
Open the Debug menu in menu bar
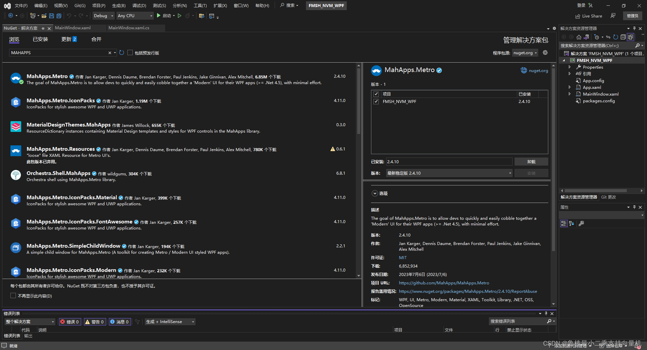(139, 6)
